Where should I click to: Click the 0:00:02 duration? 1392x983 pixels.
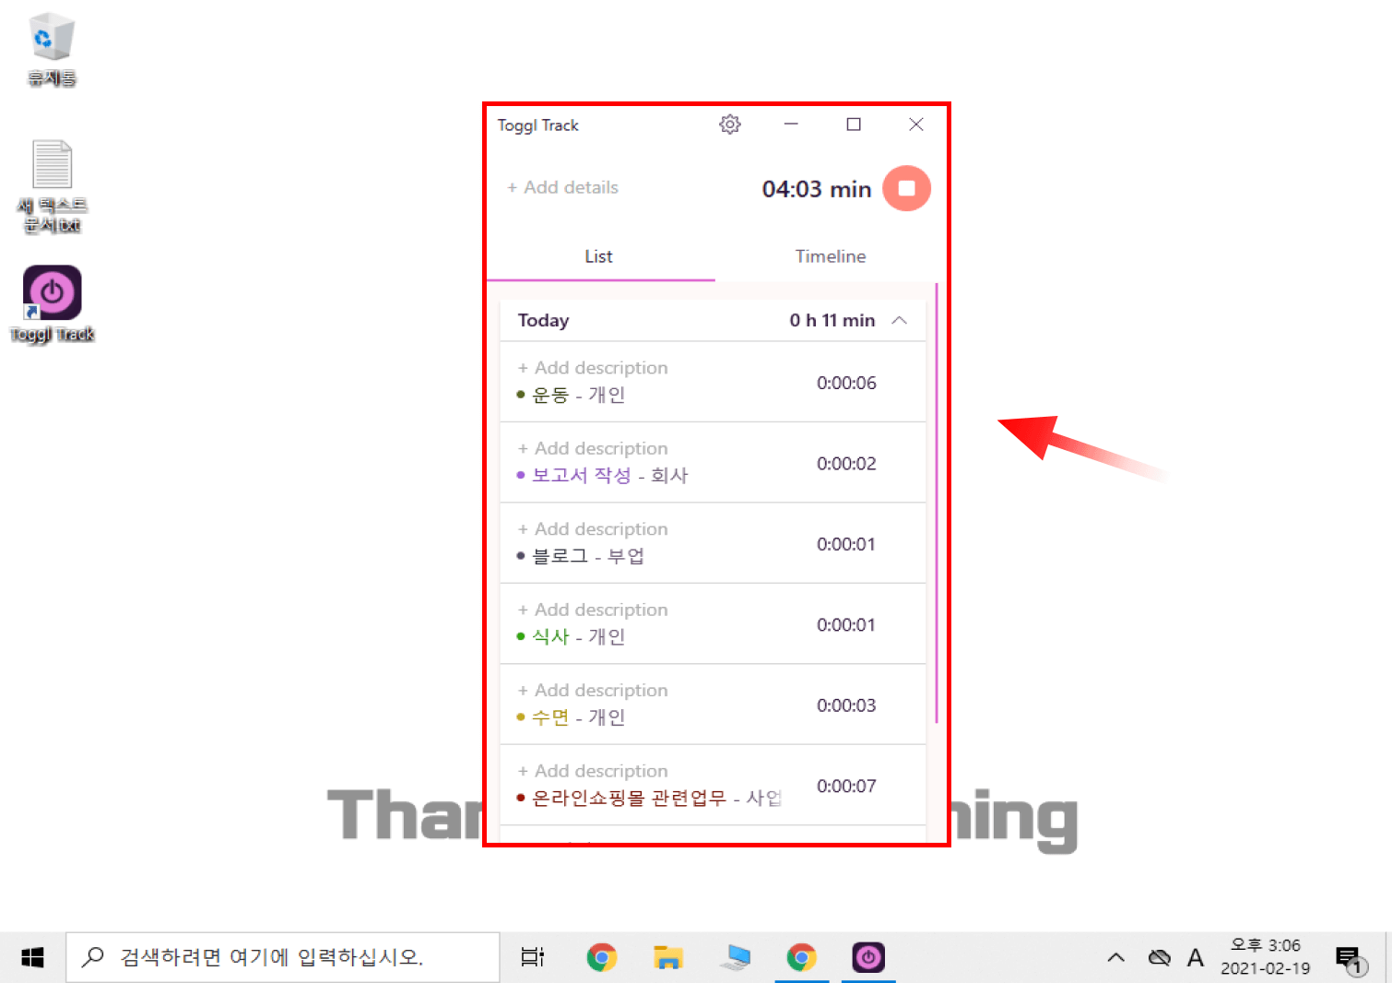pyautogui.click(x=846, y=463)
